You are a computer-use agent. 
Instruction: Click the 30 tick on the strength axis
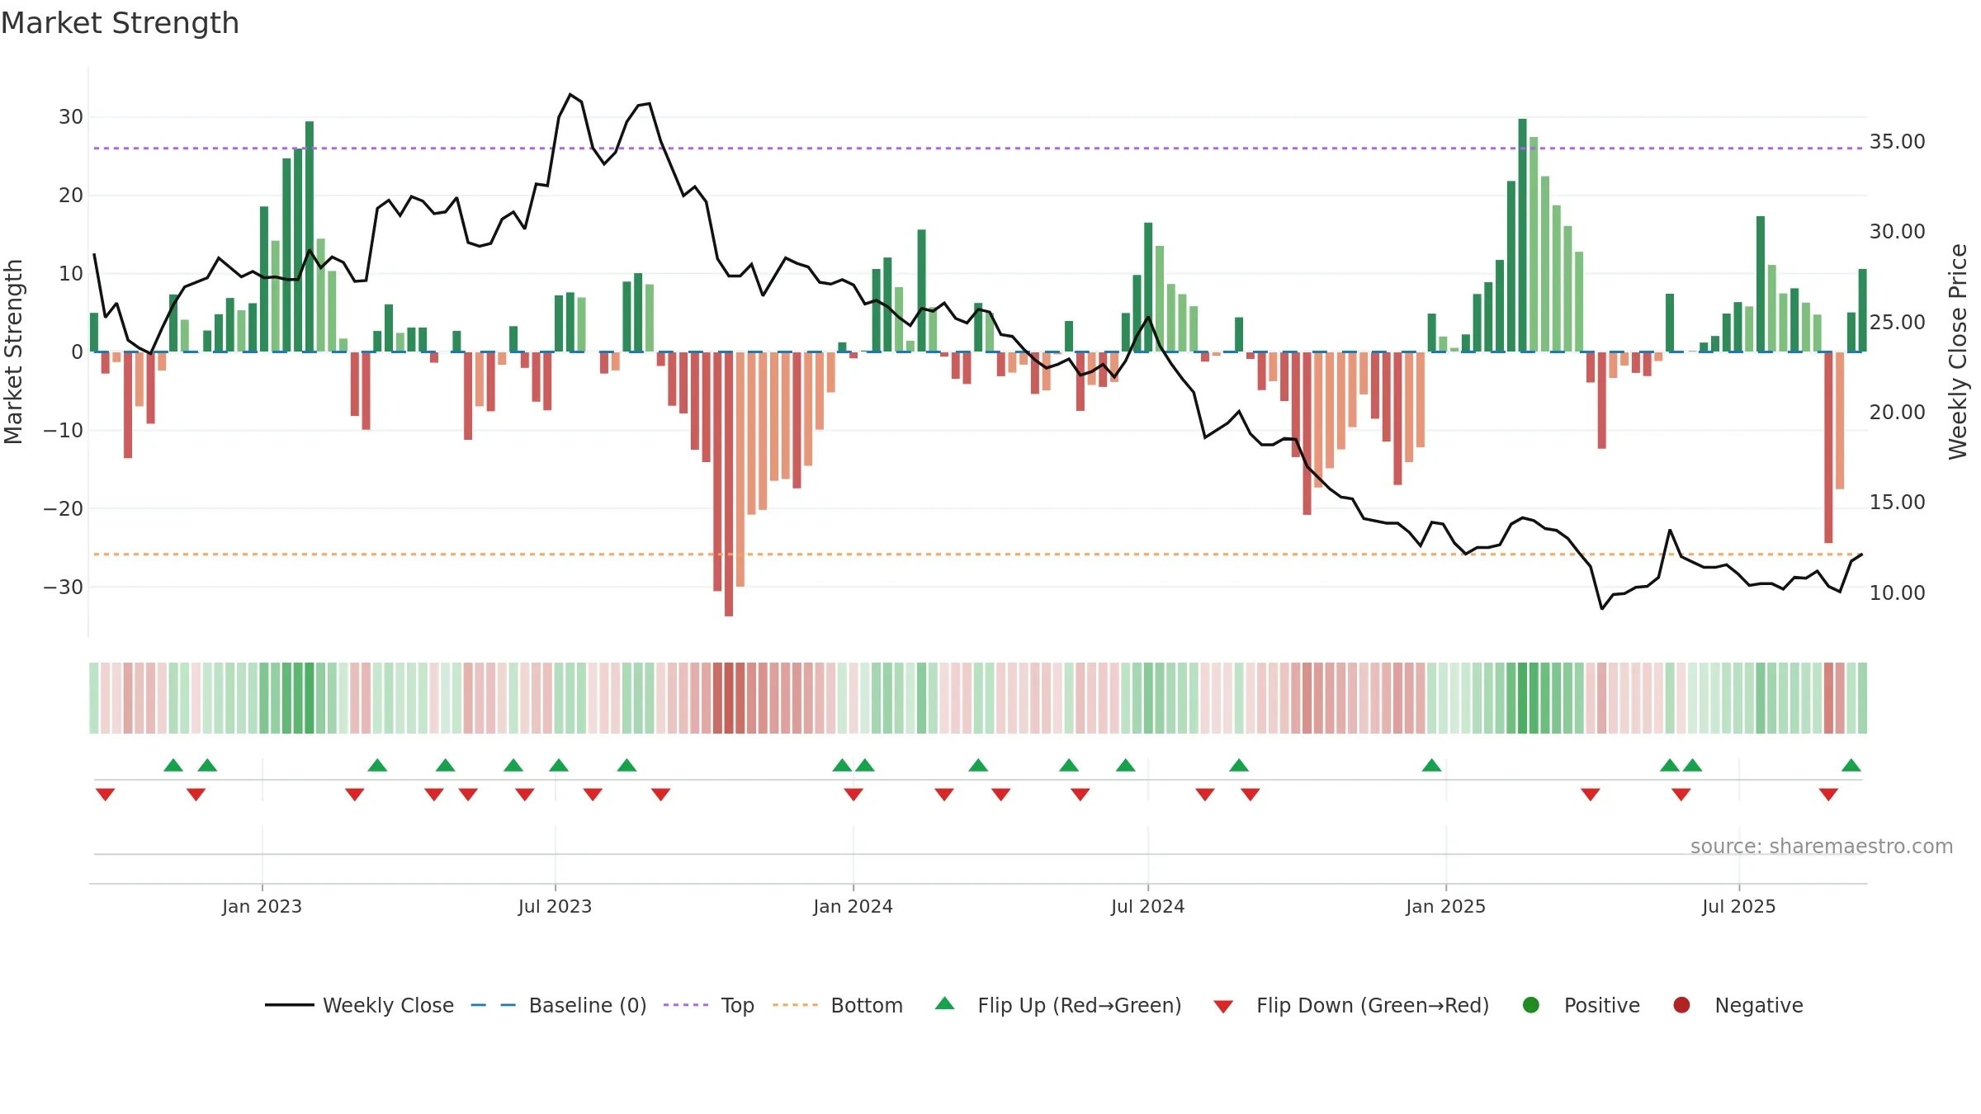point(71,117)
